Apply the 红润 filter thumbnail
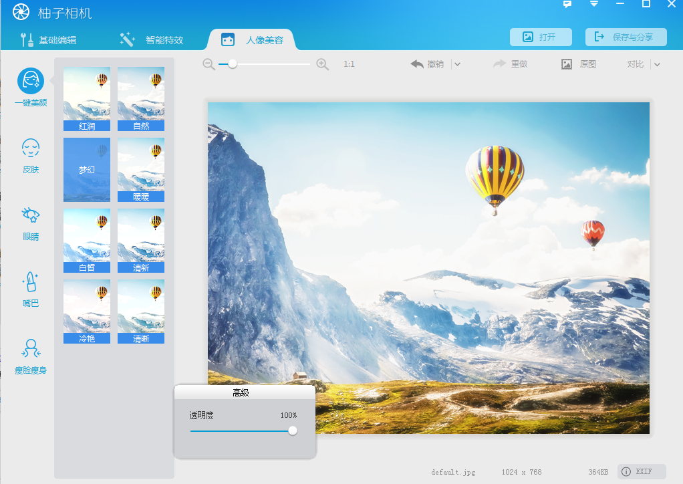683x484 pixels. [x=87, y=98]
